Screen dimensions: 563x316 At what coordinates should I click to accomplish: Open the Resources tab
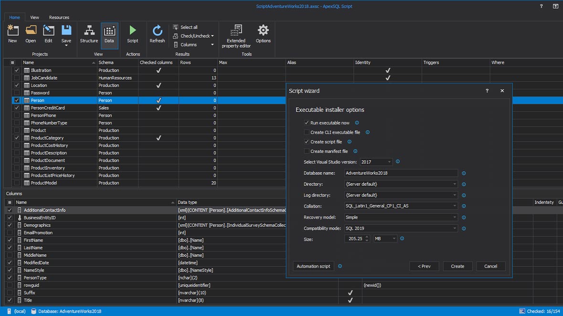click(x=59, y=17)
